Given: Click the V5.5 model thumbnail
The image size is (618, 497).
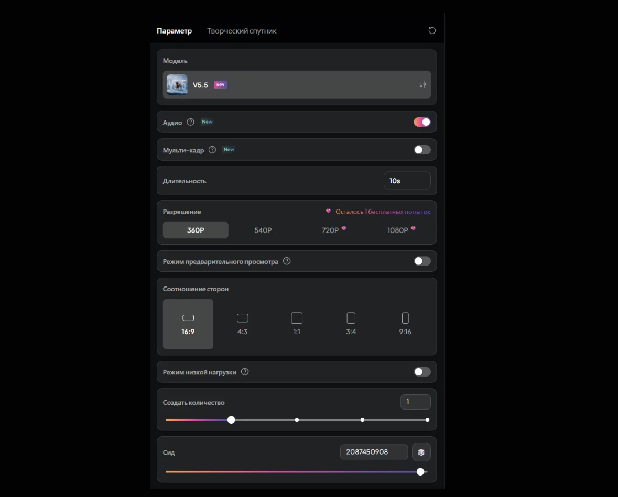Looking at the screenshot, I should tap(177, 85).
